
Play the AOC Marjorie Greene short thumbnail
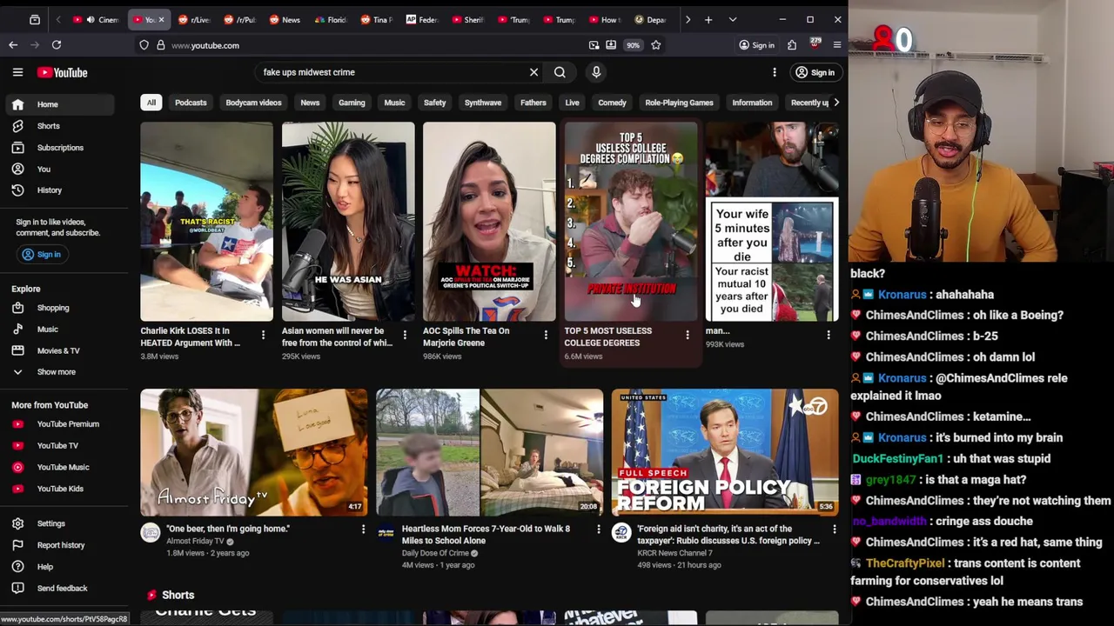click(489, 222)
